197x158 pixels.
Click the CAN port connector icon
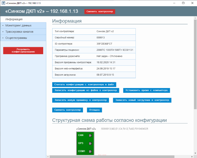[x=90, y=135]
